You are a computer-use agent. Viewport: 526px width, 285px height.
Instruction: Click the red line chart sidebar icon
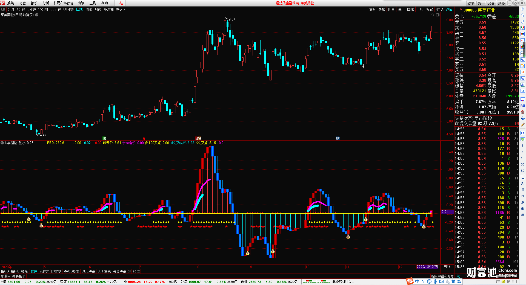point(523,40)
